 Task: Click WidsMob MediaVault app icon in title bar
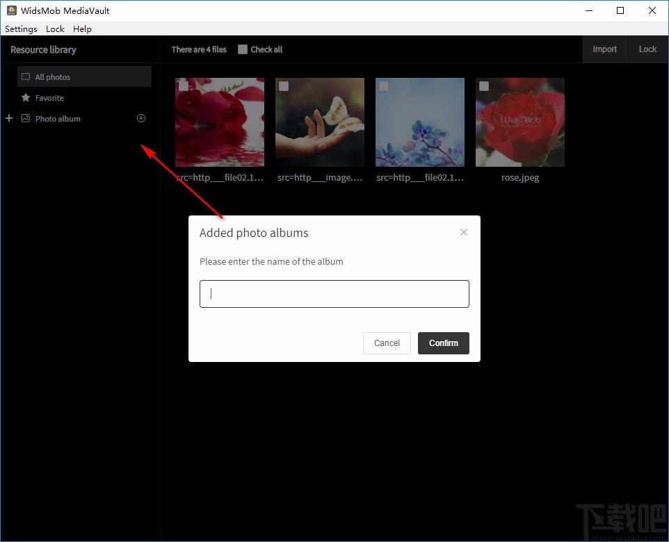pos(12,10)
